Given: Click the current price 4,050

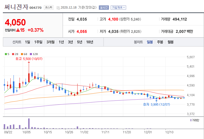Looking at the screenshot, I should (x=15, y=22).
